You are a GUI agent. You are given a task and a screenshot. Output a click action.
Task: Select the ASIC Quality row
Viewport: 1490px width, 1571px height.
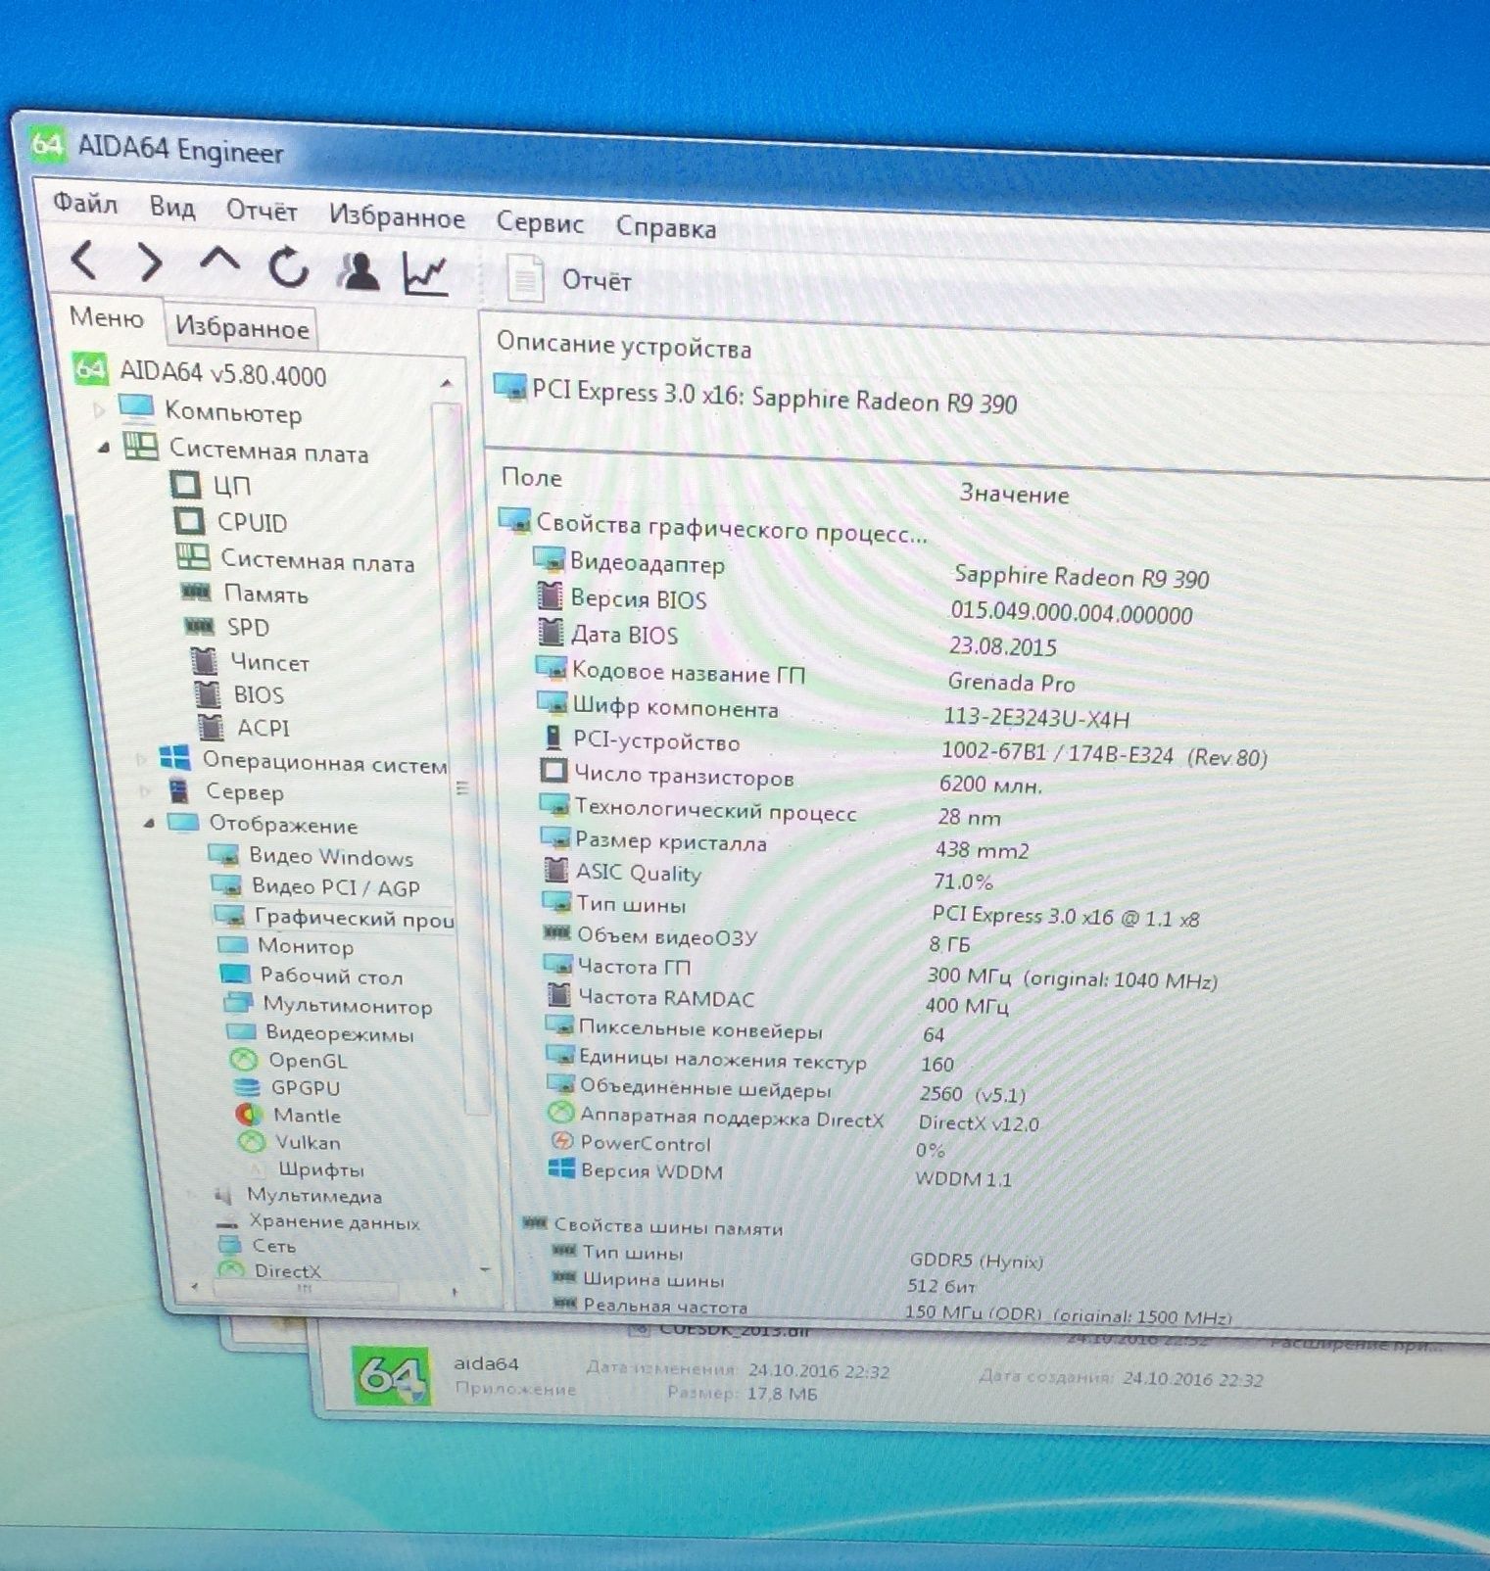[769, 876]
